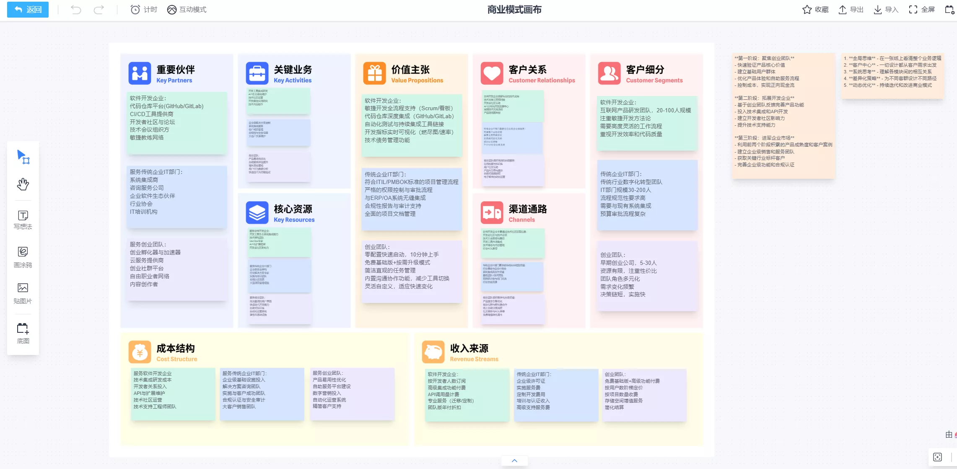The height and width of the screenshot is (469, 957).
Task: Select the hand pan tool
Action: tap(23, 184)
